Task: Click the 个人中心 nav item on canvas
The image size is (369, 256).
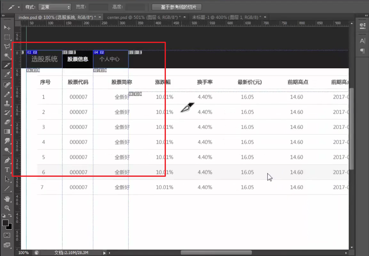Action: [109, 59]
